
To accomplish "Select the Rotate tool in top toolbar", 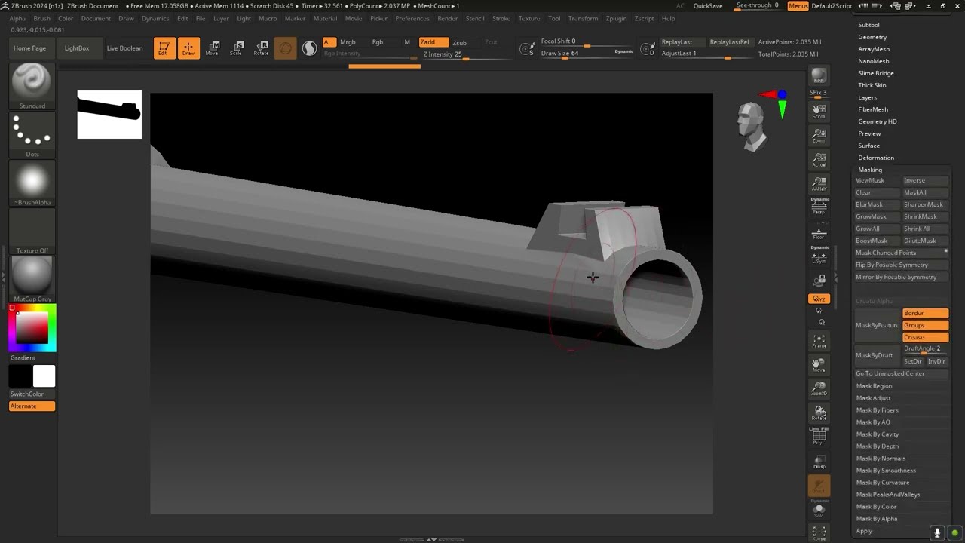I will click(x=261, y=48).
